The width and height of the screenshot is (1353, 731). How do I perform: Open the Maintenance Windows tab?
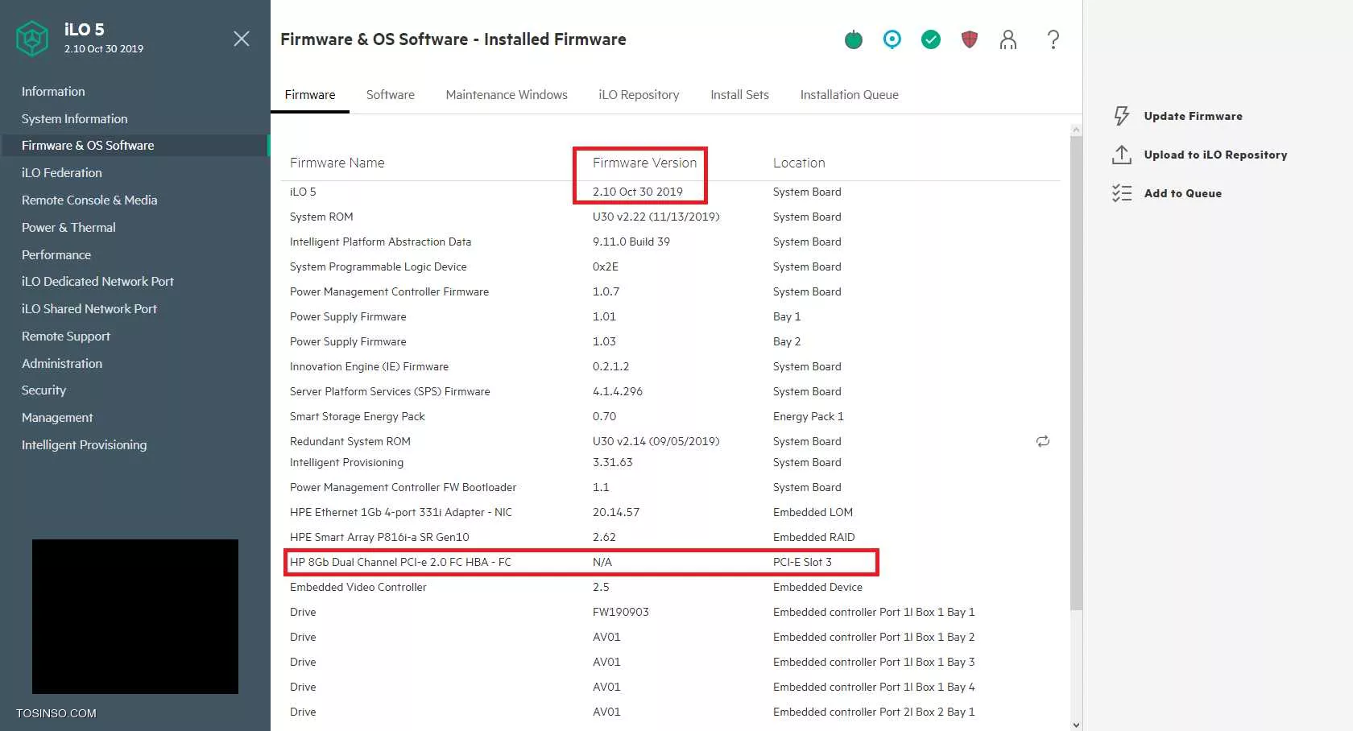(x=507, y=95)
